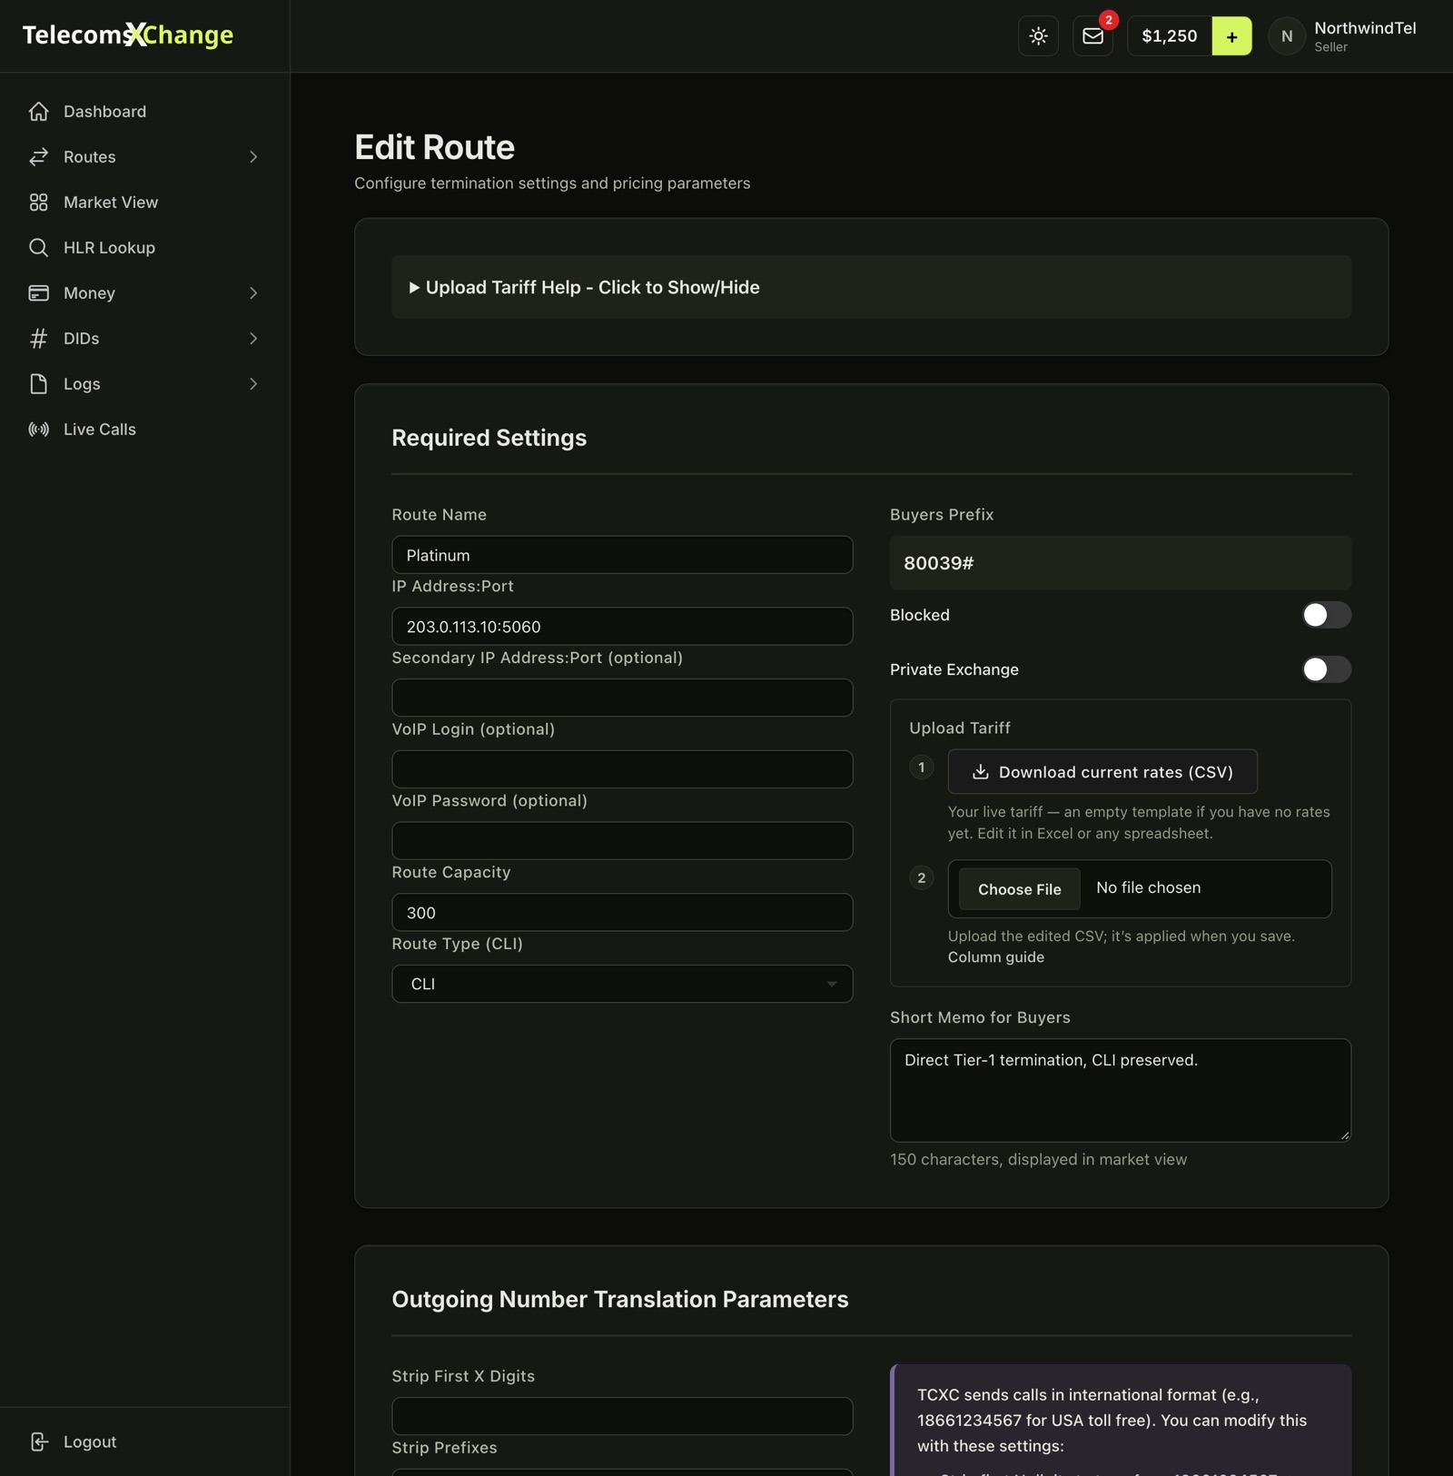Click the Dashboard home icon
Viewport: 1453px width, 1476px height.
(38, 111)
